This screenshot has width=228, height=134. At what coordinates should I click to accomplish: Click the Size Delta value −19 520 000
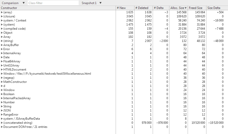click(216, 123)
